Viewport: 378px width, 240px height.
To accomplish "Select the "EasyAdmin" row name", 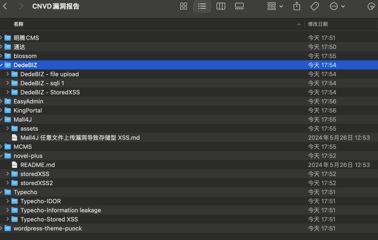I will 28,101.
